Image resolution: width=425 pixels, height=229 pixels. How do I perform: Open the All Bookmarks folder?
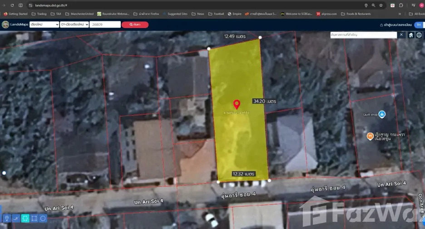[416, 14]
